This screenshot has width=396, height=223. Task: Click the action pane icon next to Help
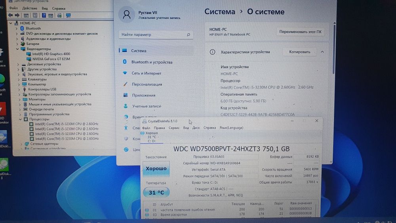51,16
